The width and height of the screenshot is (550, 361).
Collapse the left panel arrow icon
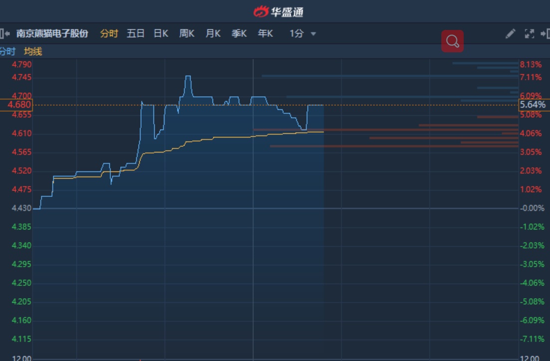[4, 34]
